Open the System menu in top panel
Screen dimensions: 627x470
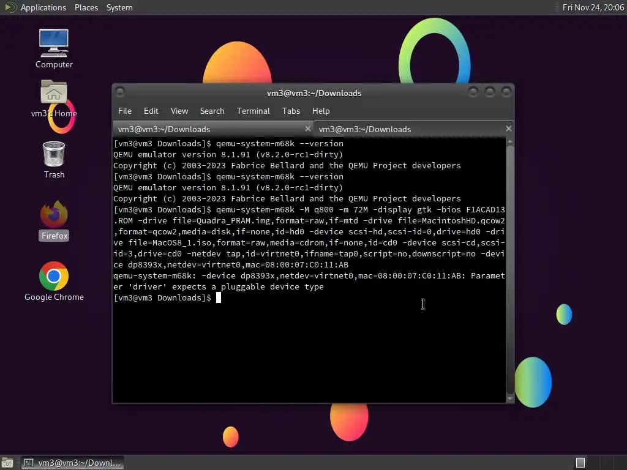[119, 7]
